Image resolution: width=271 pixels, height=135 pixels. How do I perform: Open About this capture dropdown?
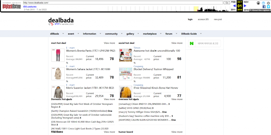(259, 10)
